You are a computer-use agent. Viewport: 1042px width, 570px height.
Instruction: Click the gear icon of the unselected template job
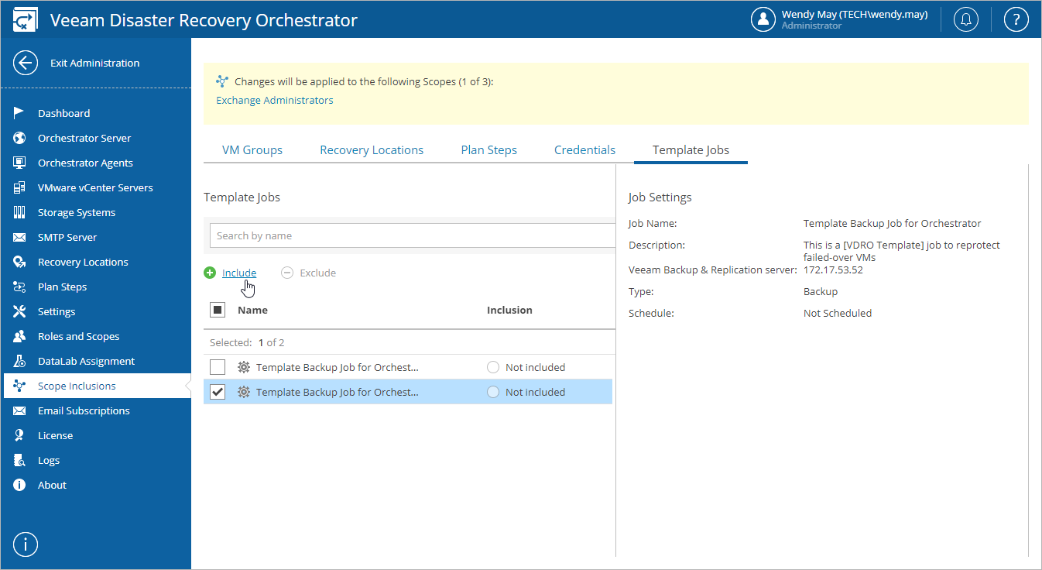(x=243, y=367)
